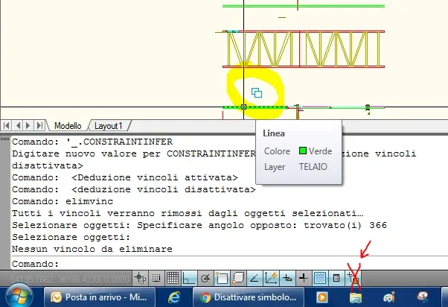Select the green dashed line under crosshair

point(255,107)
